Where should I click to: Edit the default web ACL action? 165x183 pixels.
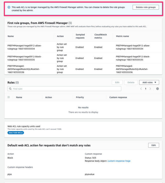153,145
